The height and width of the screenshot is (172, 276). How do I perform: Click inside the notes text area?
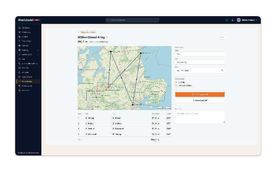point(200,117)
